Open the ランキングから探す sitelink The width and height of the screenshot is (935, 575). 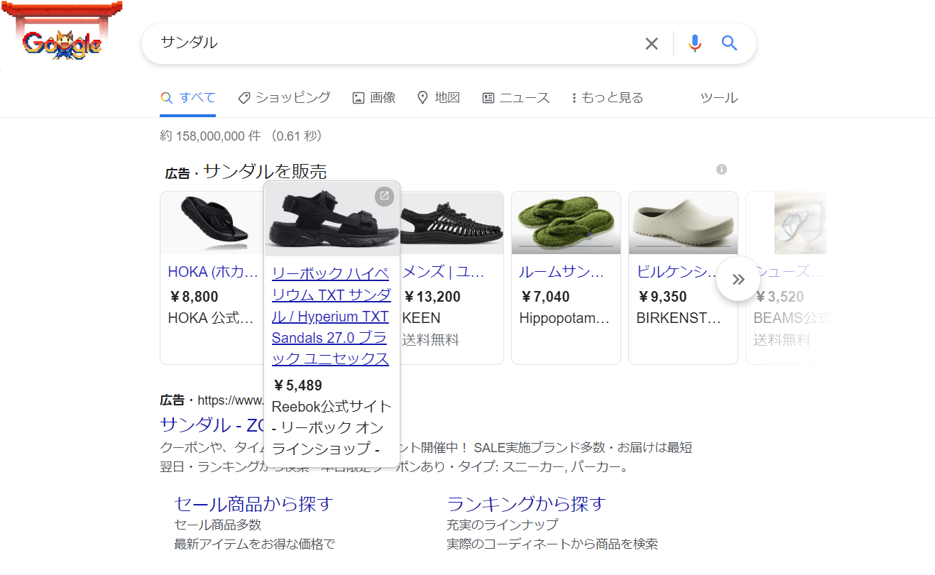coord(526,504)
